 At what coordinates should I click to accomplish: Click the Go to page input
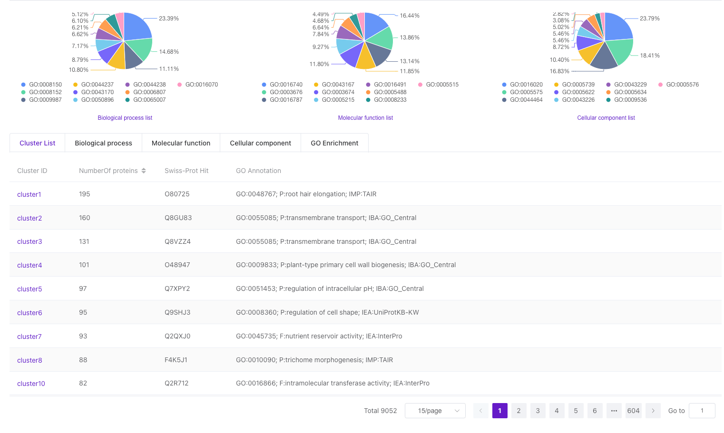click(702, 411)
